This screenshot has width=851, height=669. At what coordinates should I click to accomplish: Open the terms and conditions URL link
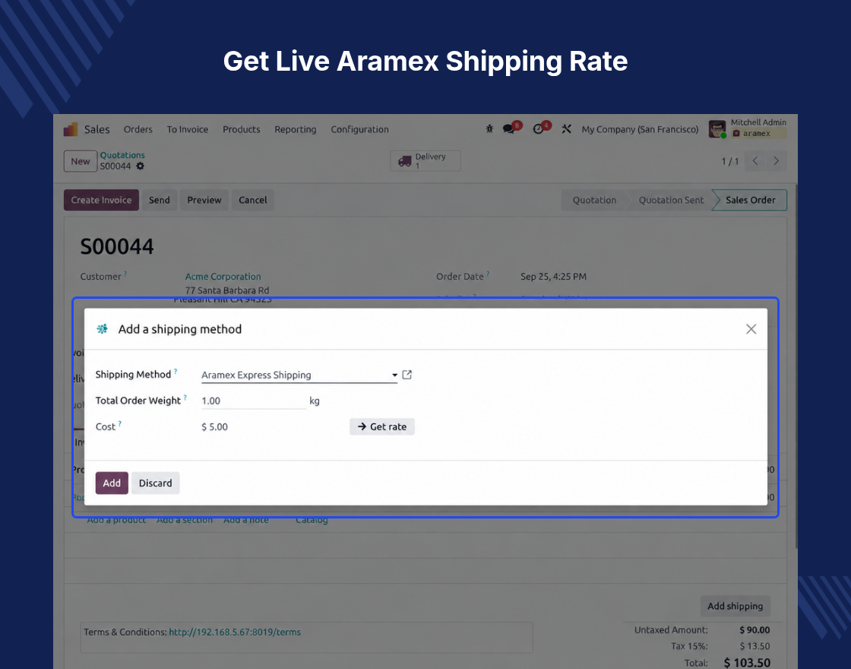click(235, 632)
